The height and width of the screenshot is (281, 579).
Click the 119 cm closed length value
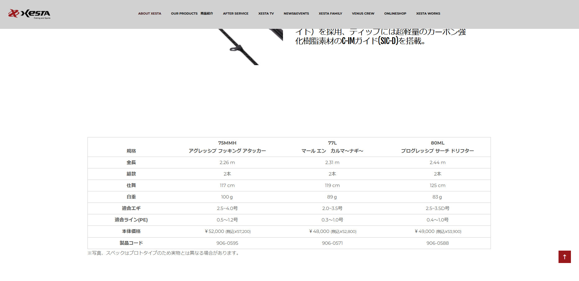tap(332, 185)
